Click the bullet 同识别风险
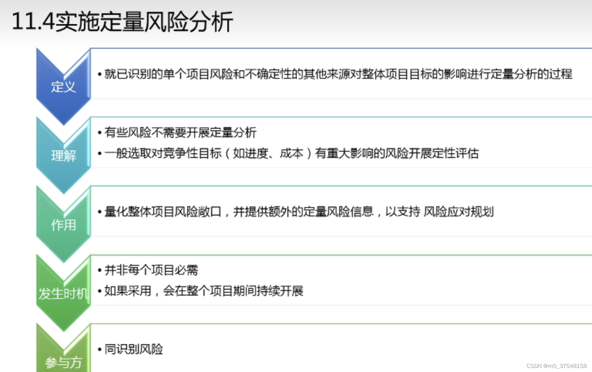 pyautogui.click(x=134, y=349)
